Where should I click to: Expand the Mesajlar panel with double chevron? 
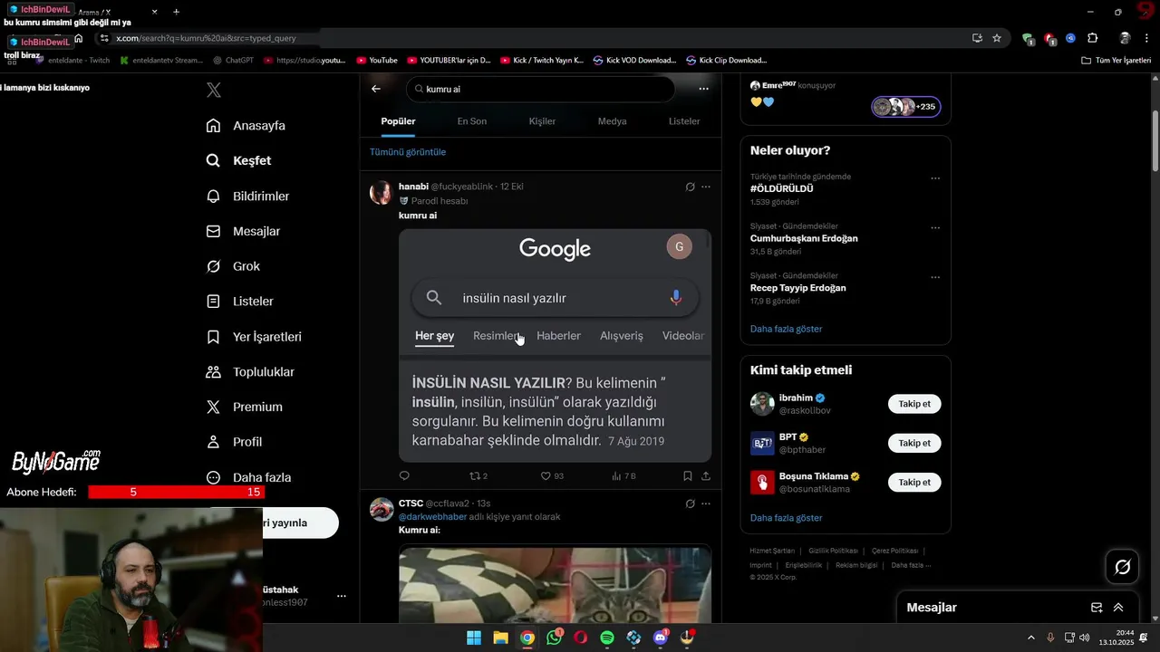1118,608
